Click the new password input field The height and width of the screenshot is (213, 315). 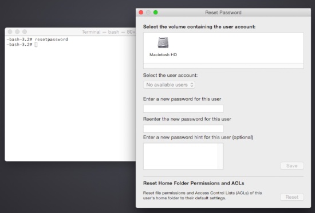click(183, 109)
